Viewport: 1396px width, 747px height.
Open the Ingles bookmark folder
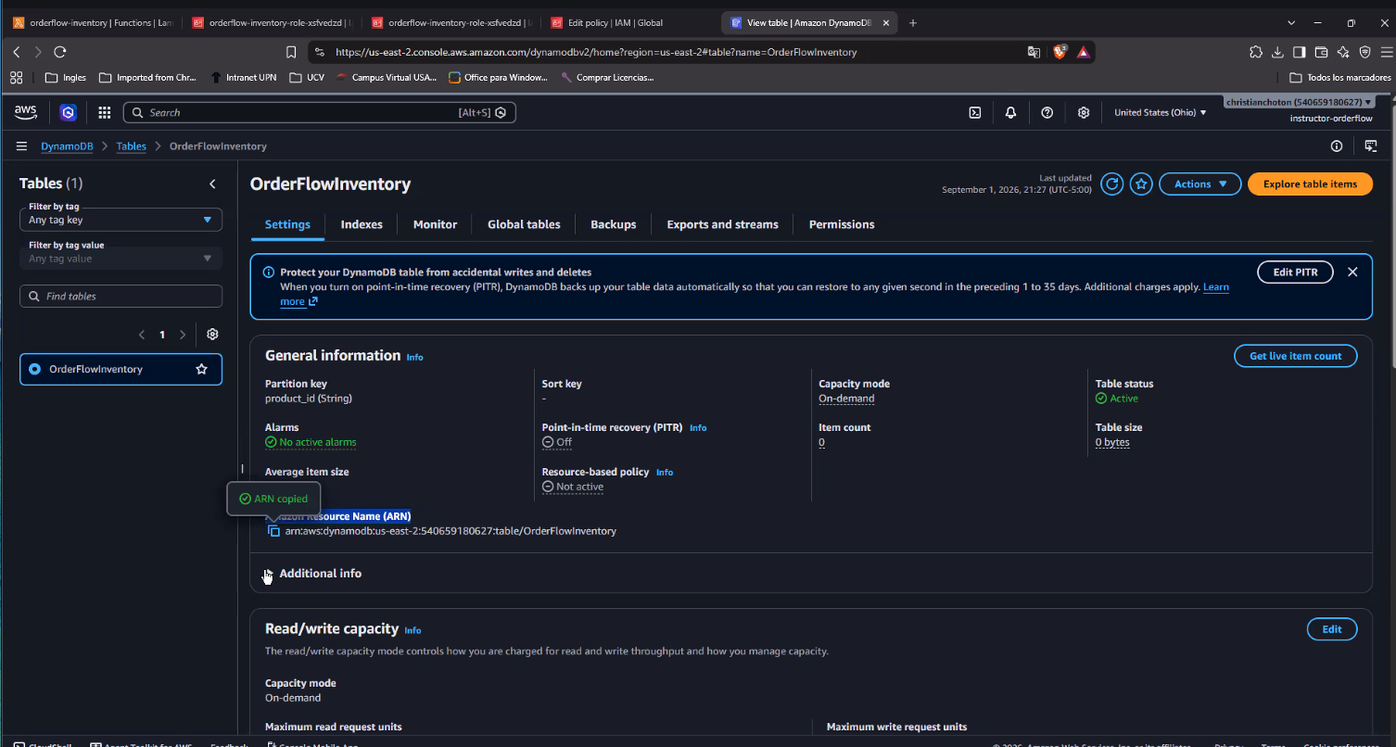tap(66, 78)
